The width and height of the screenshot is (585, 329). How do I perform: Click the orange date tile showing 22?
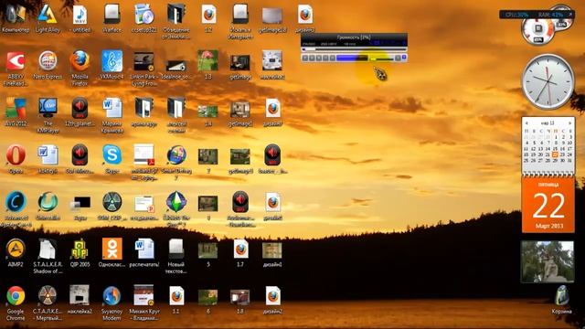(x=548, y=205)
